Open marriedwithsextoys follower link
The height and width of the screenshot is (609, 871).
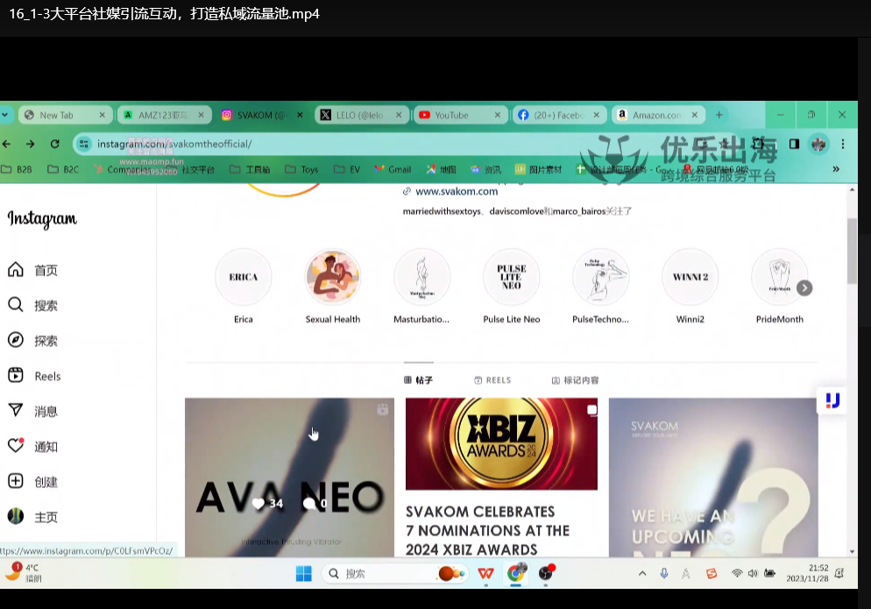pos(442,211)
